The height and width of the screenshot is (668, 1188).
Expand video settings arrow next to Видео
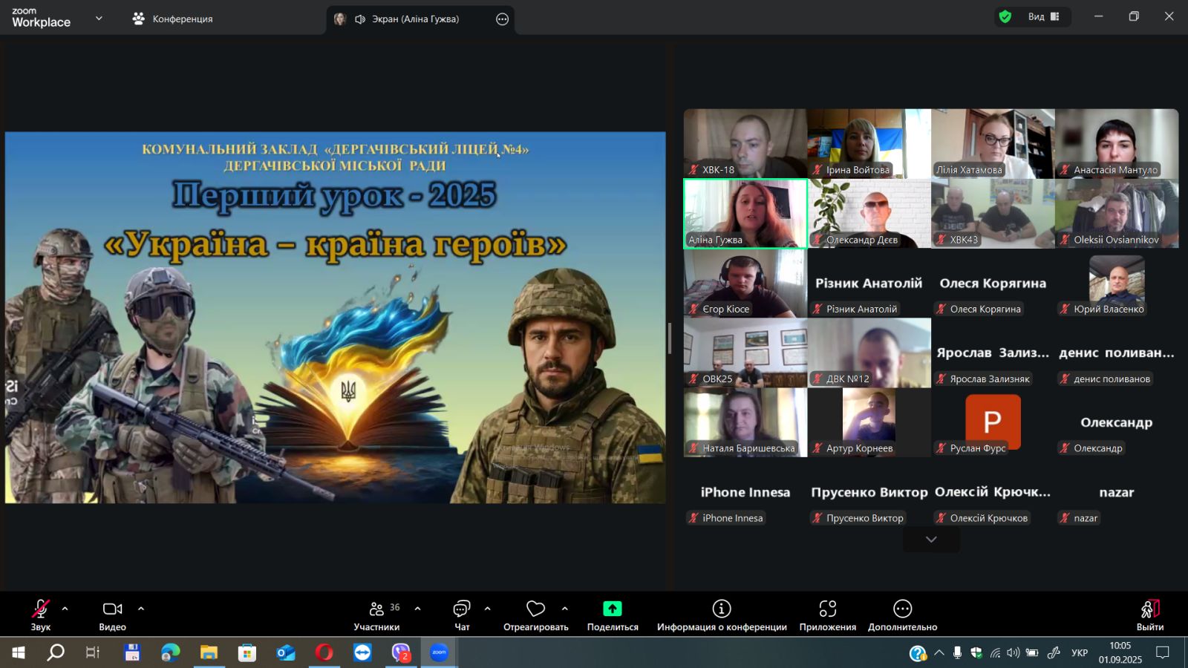pyautogui.click(x=141, y=609)
